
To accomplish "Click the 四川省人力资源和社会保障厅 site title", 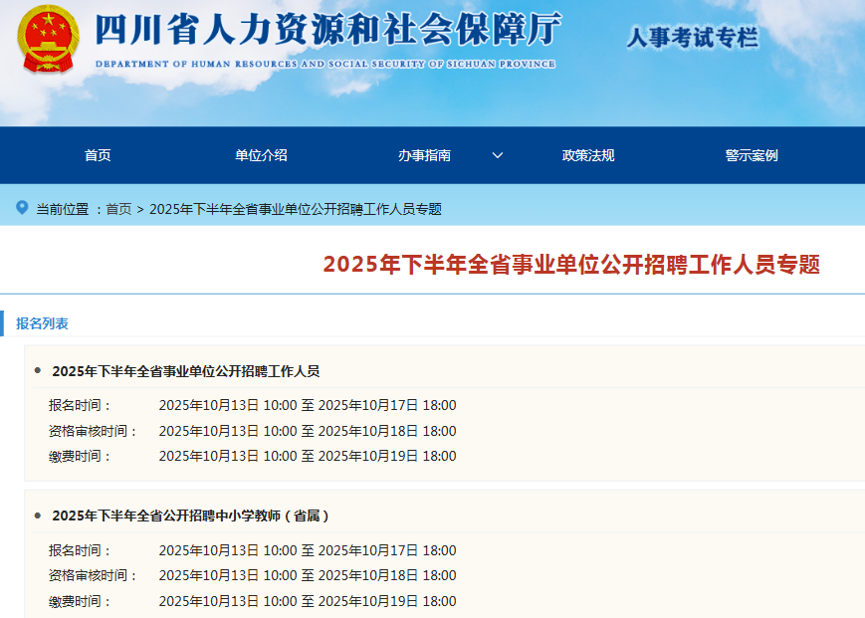I will pyautogui.click(x=327, y=31).
